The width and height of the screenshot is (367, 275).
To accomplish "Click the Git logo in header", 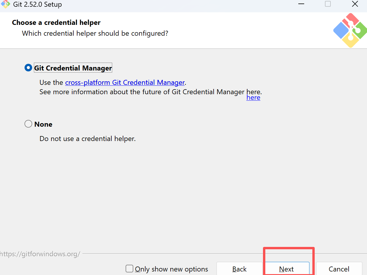I will click(x=350, y=30).
